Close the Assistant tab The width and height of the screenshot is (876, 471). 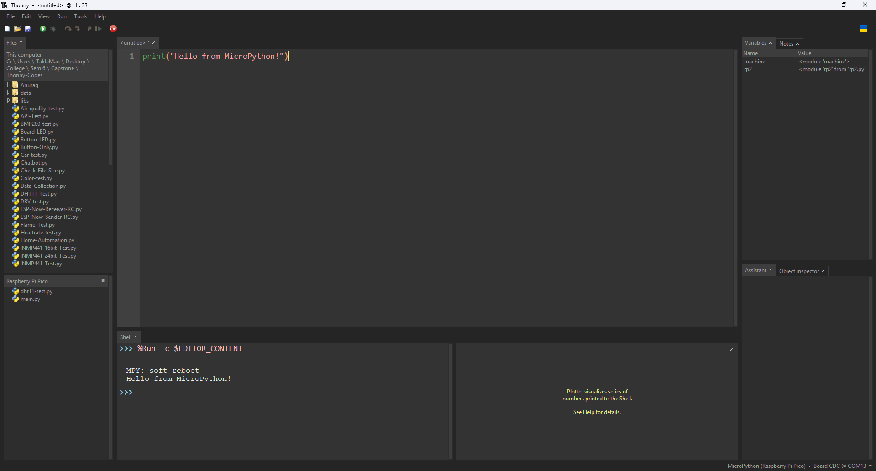771,270
